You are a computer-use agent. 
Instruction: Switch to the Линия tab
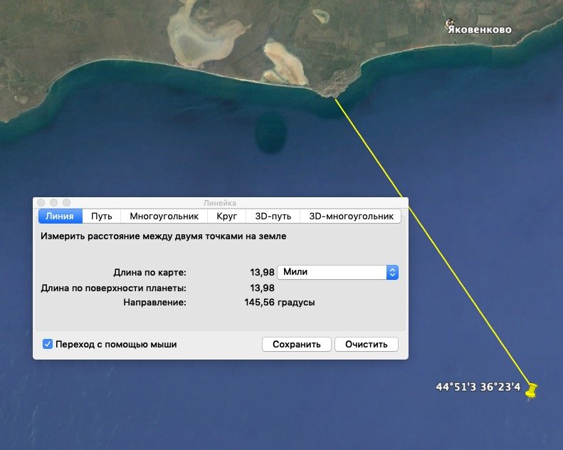60,216
